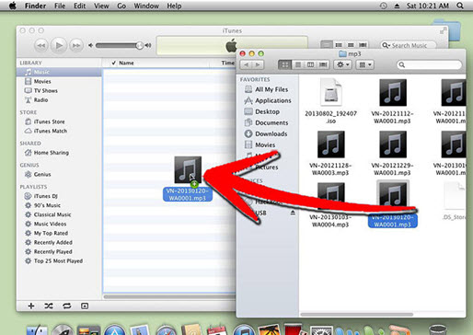The width and height of the screenshot is (473, 335).
Task: Select Applications in Finder sidebar
Action: point(268,100)
